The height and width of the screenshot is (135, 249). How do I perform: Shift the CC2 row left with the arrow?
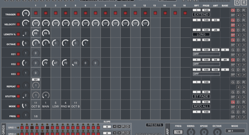(238, 65)
